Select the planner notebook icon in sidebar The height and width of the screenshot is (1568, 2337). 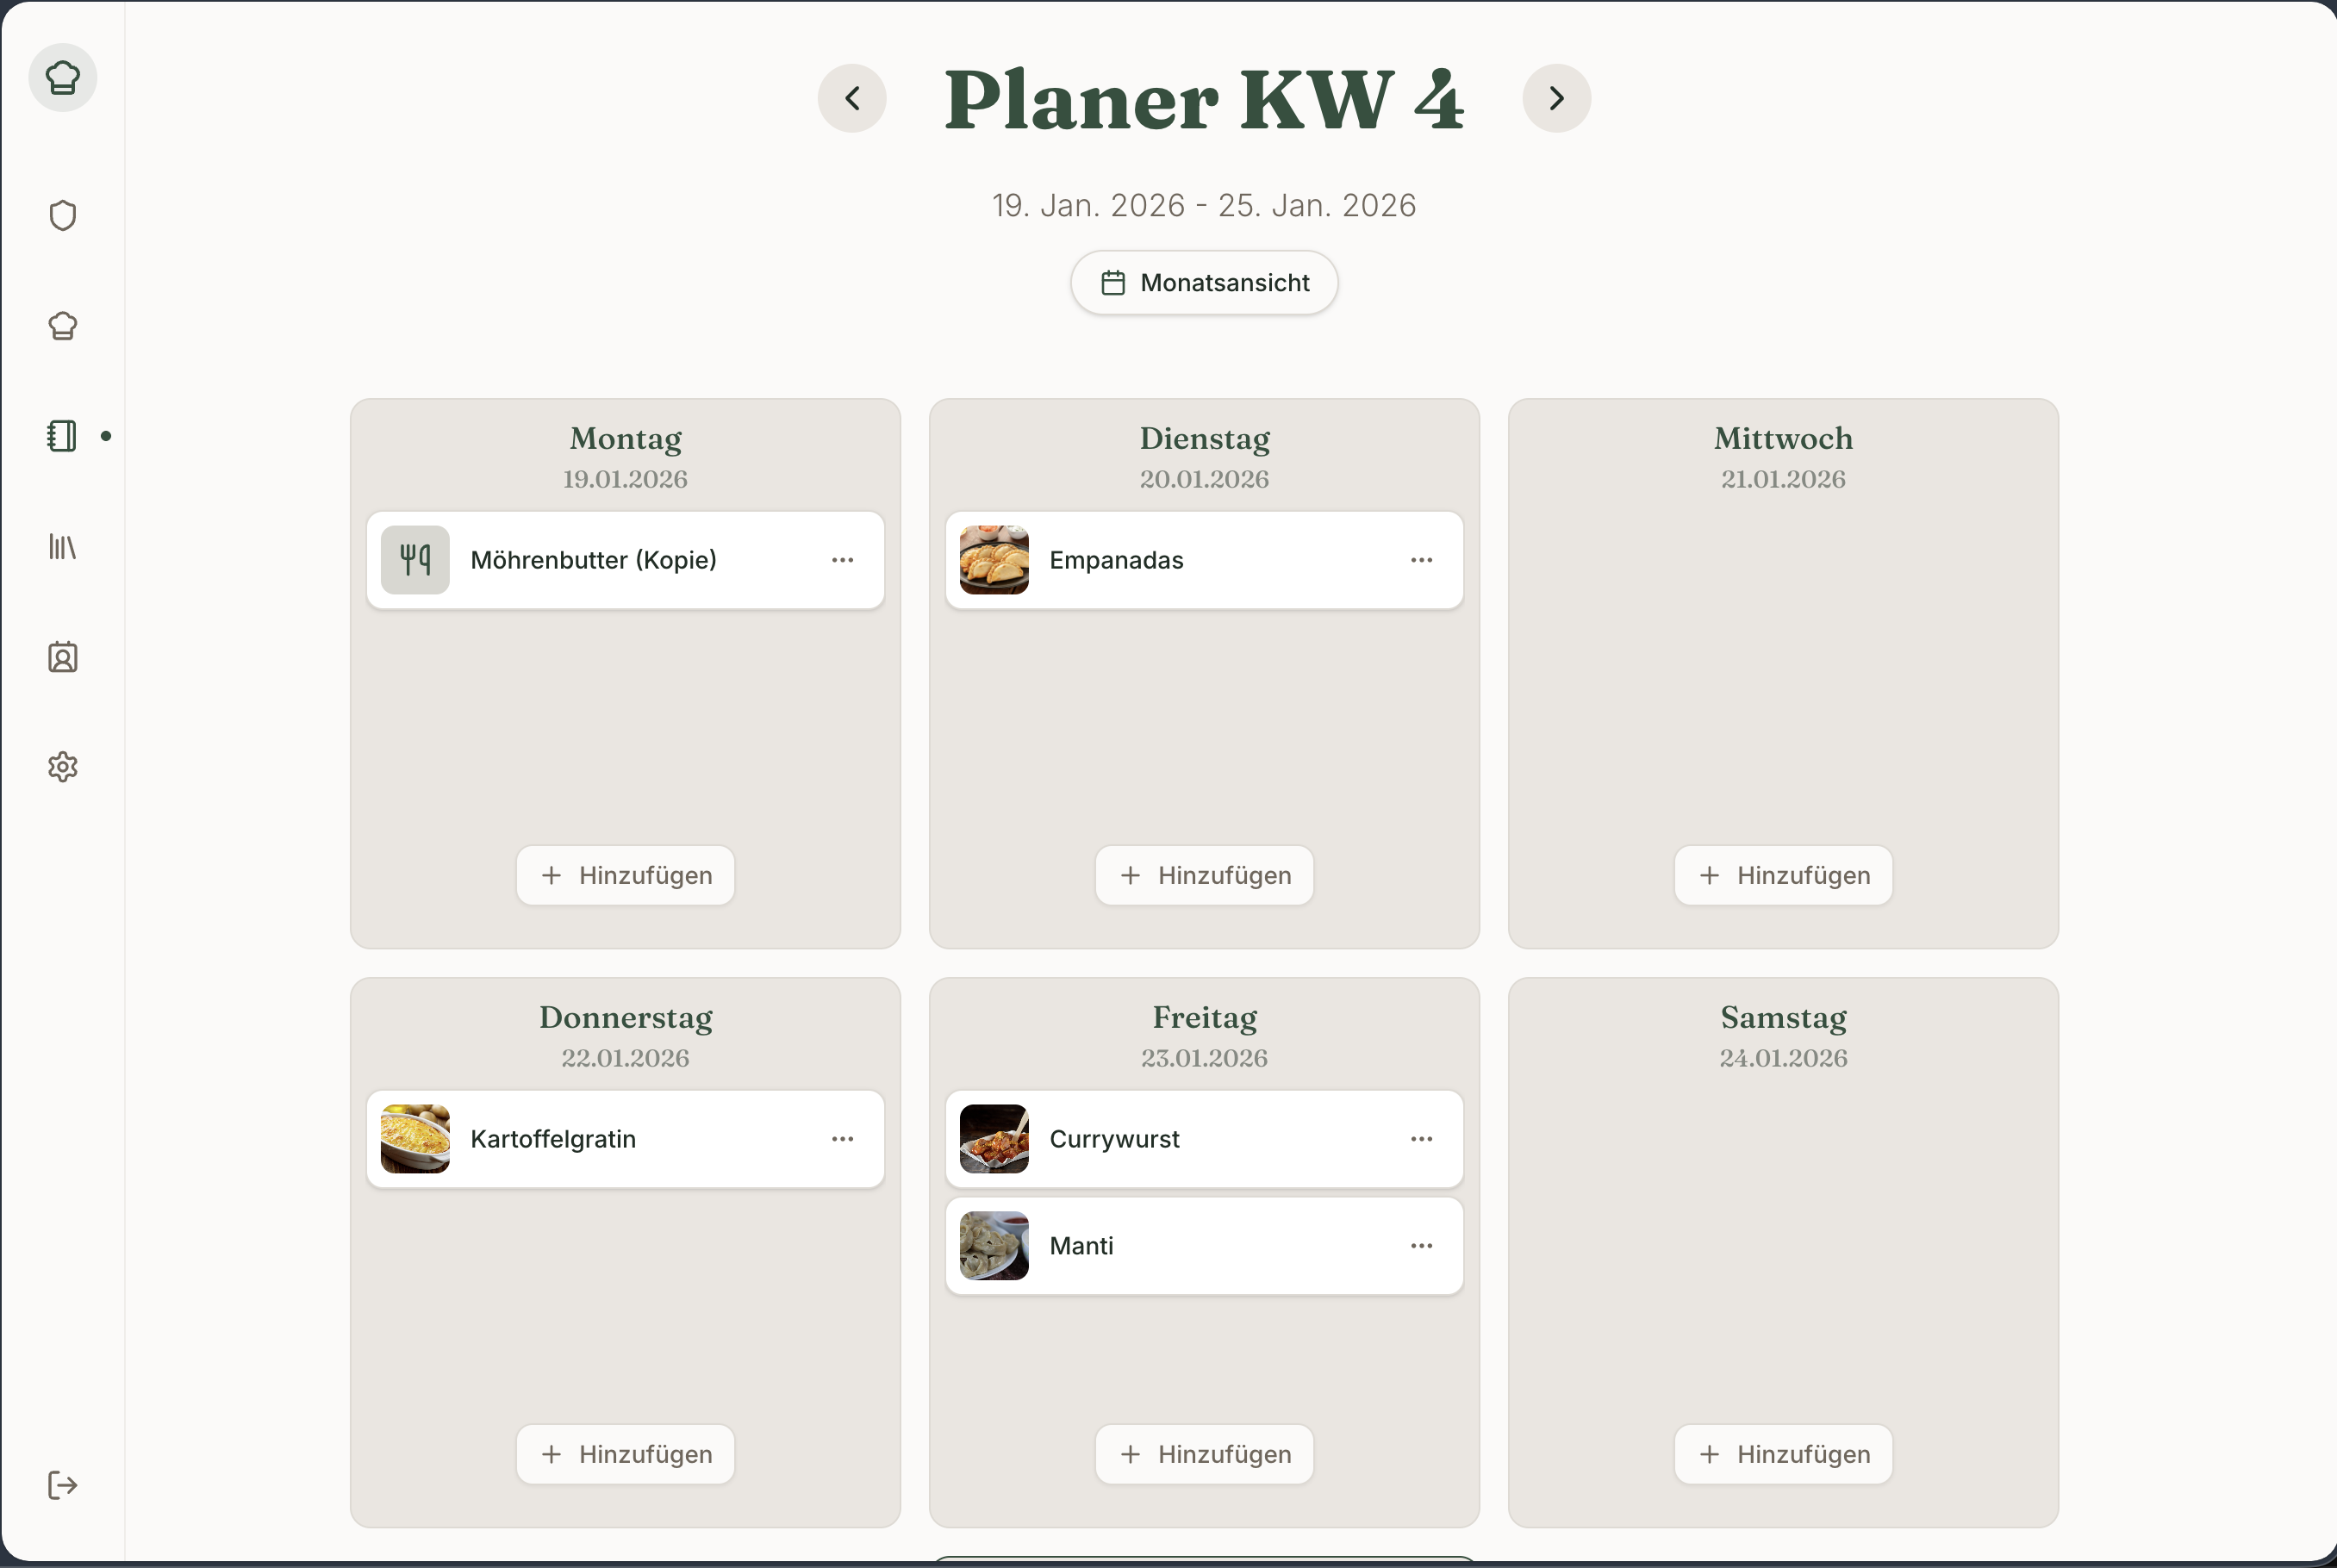pos(62,436)
